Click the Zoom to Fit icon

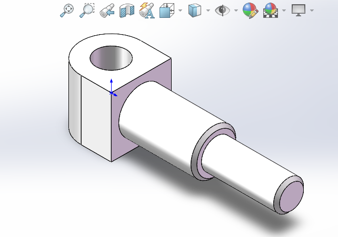tap(67, 11)
